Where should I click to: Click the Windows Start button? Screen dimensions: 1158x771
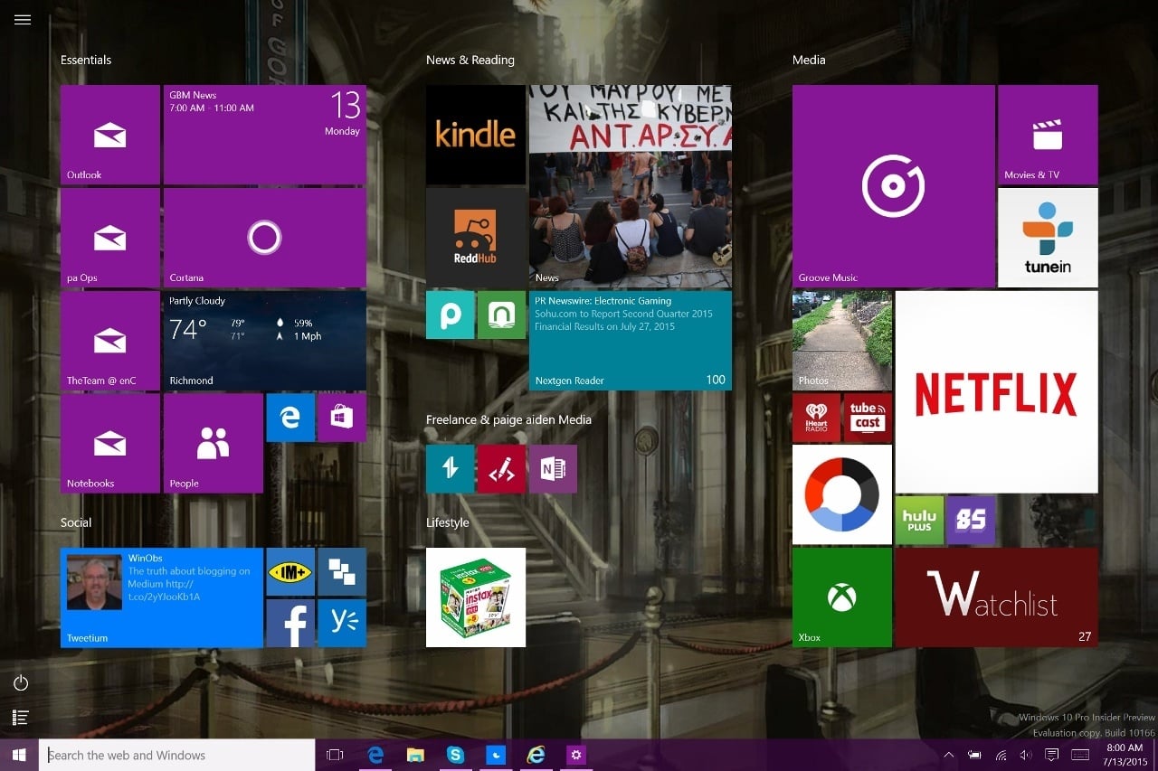(19, 755)
